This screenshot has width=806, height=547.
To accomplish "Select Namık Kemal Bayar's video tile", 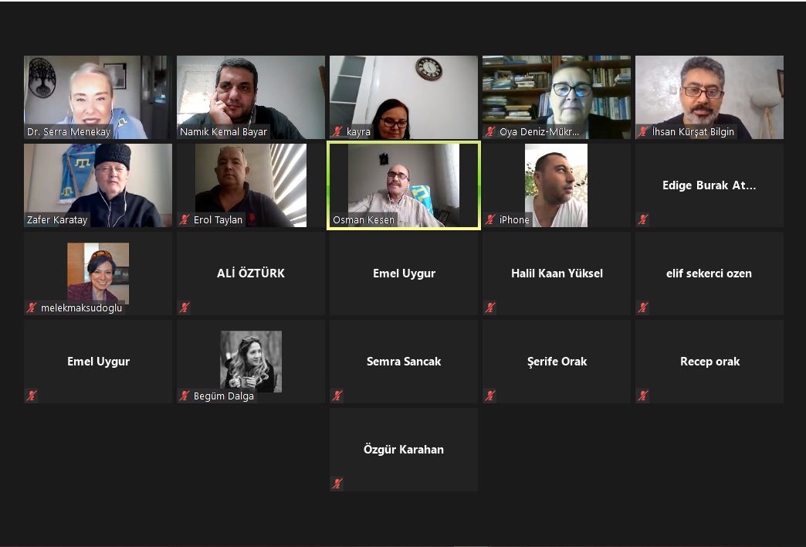I will click(251, 97).
